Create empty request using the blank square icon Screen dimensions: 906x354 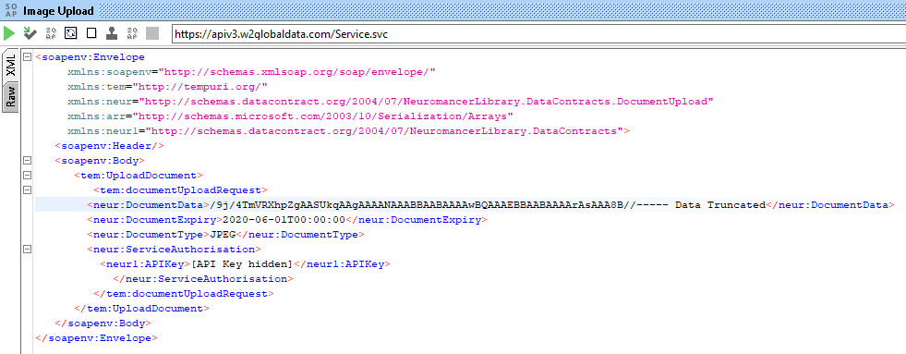point(91,33)
